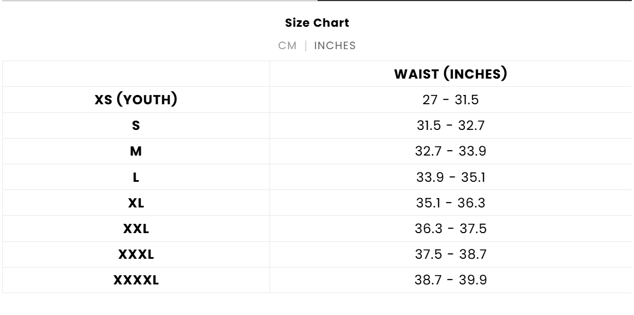The width and height of the screenshot is (634, 315).
Task: Click the WAIST (INCHES) column header
Action: (450, 74)
